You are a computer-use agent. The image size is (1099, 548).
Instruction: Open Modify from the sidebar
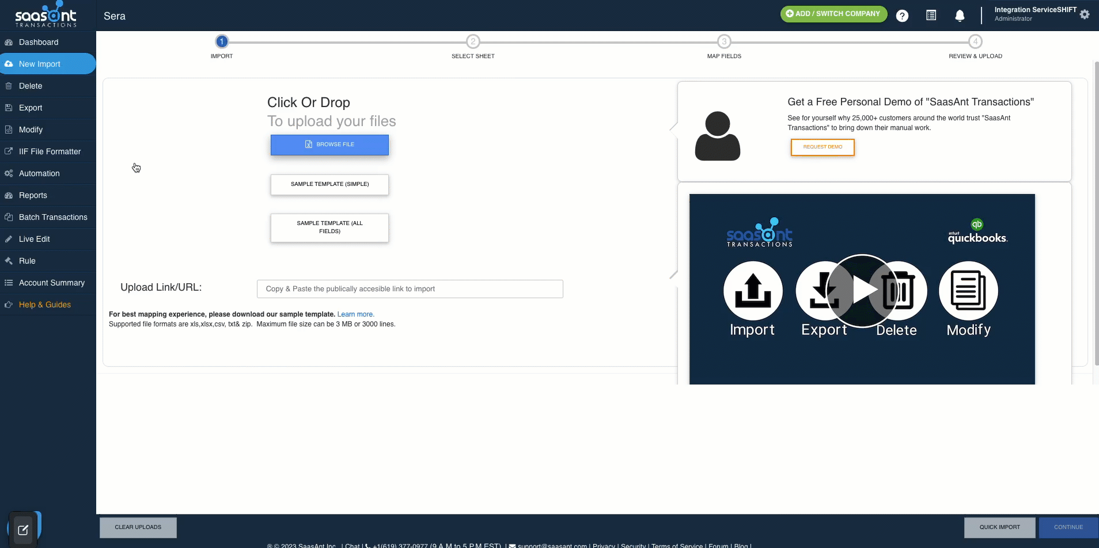(48, 130)
